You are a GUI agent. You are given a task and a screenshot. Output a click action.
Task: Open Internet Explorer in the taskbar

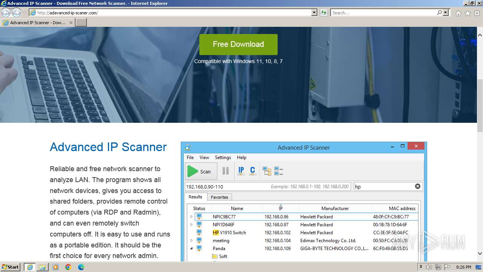click(30, 267)
